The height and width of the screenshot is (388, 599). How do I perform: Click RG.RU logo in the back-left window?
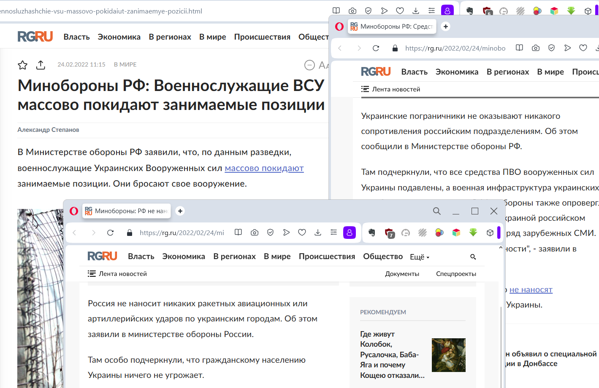[x=35, y=37]
